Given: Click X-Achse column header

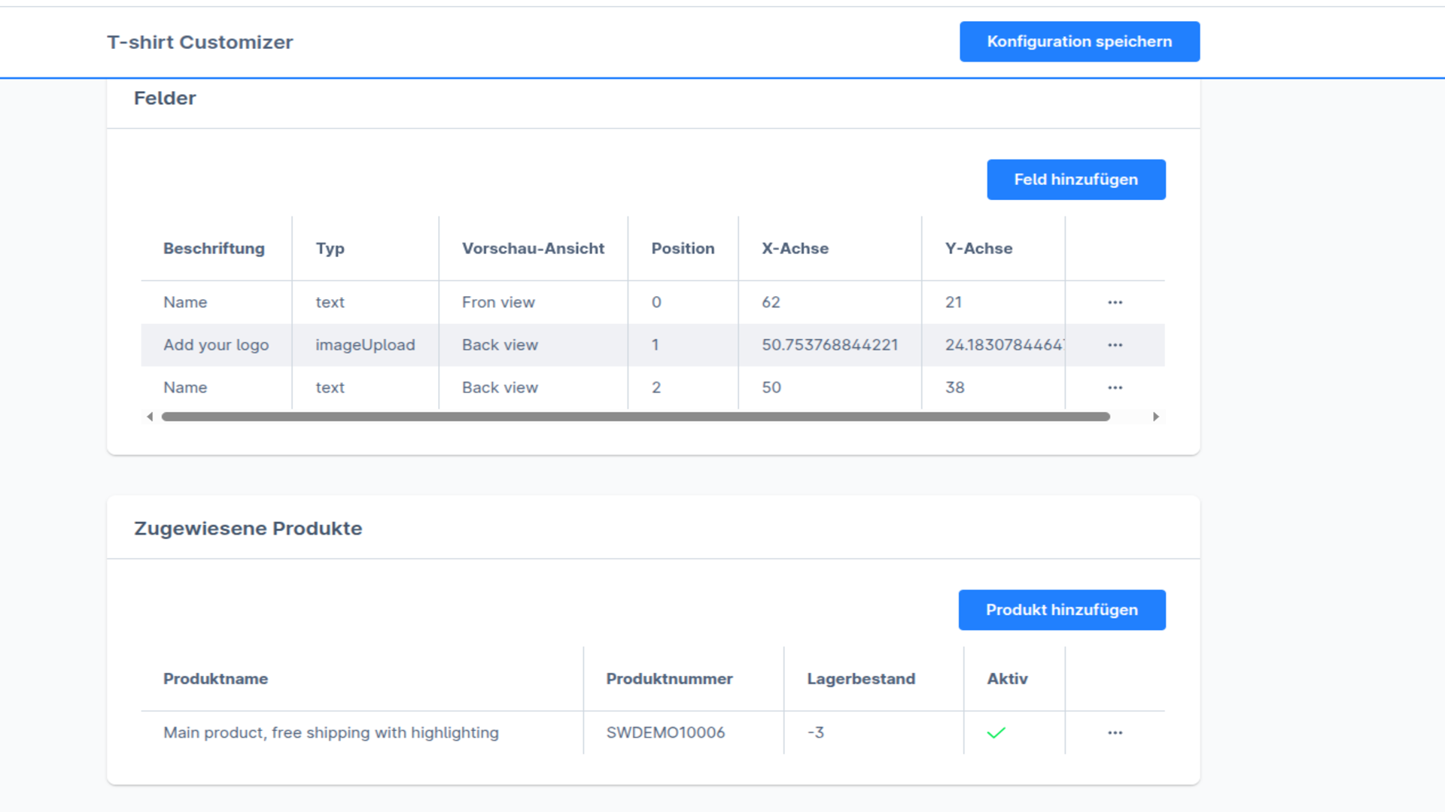Looking at the screenshot, I should pos(795,249).
